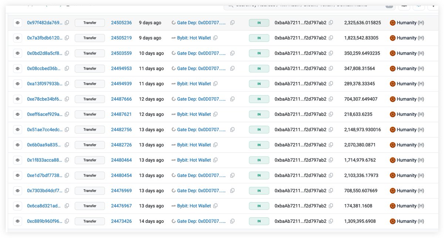Click Transfer method button for 0x7303bd4dcf7

point(90,191)
